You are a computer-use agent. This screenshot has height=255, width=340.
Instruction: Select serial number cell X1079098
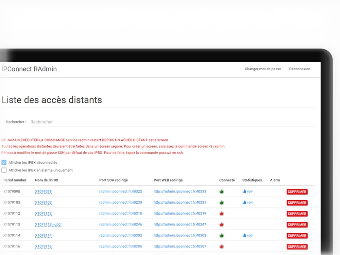(x=12, y=192)
